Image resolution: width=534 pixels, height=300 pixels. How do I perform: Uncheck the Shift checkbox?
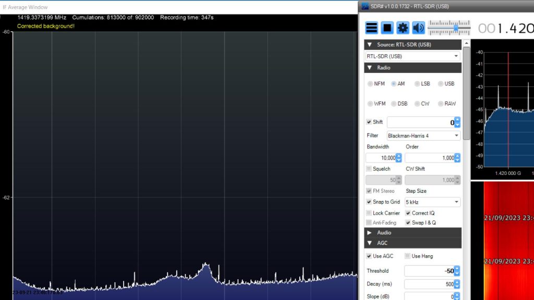click(369, 122)
